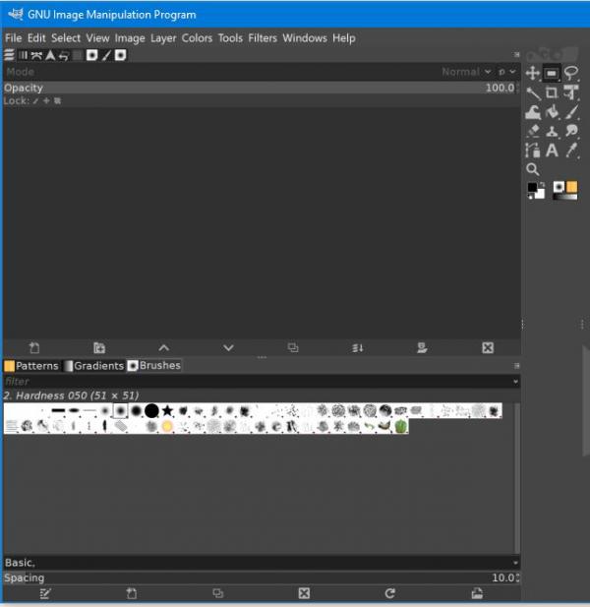Open the brush filter dropdown arrow

515,382
